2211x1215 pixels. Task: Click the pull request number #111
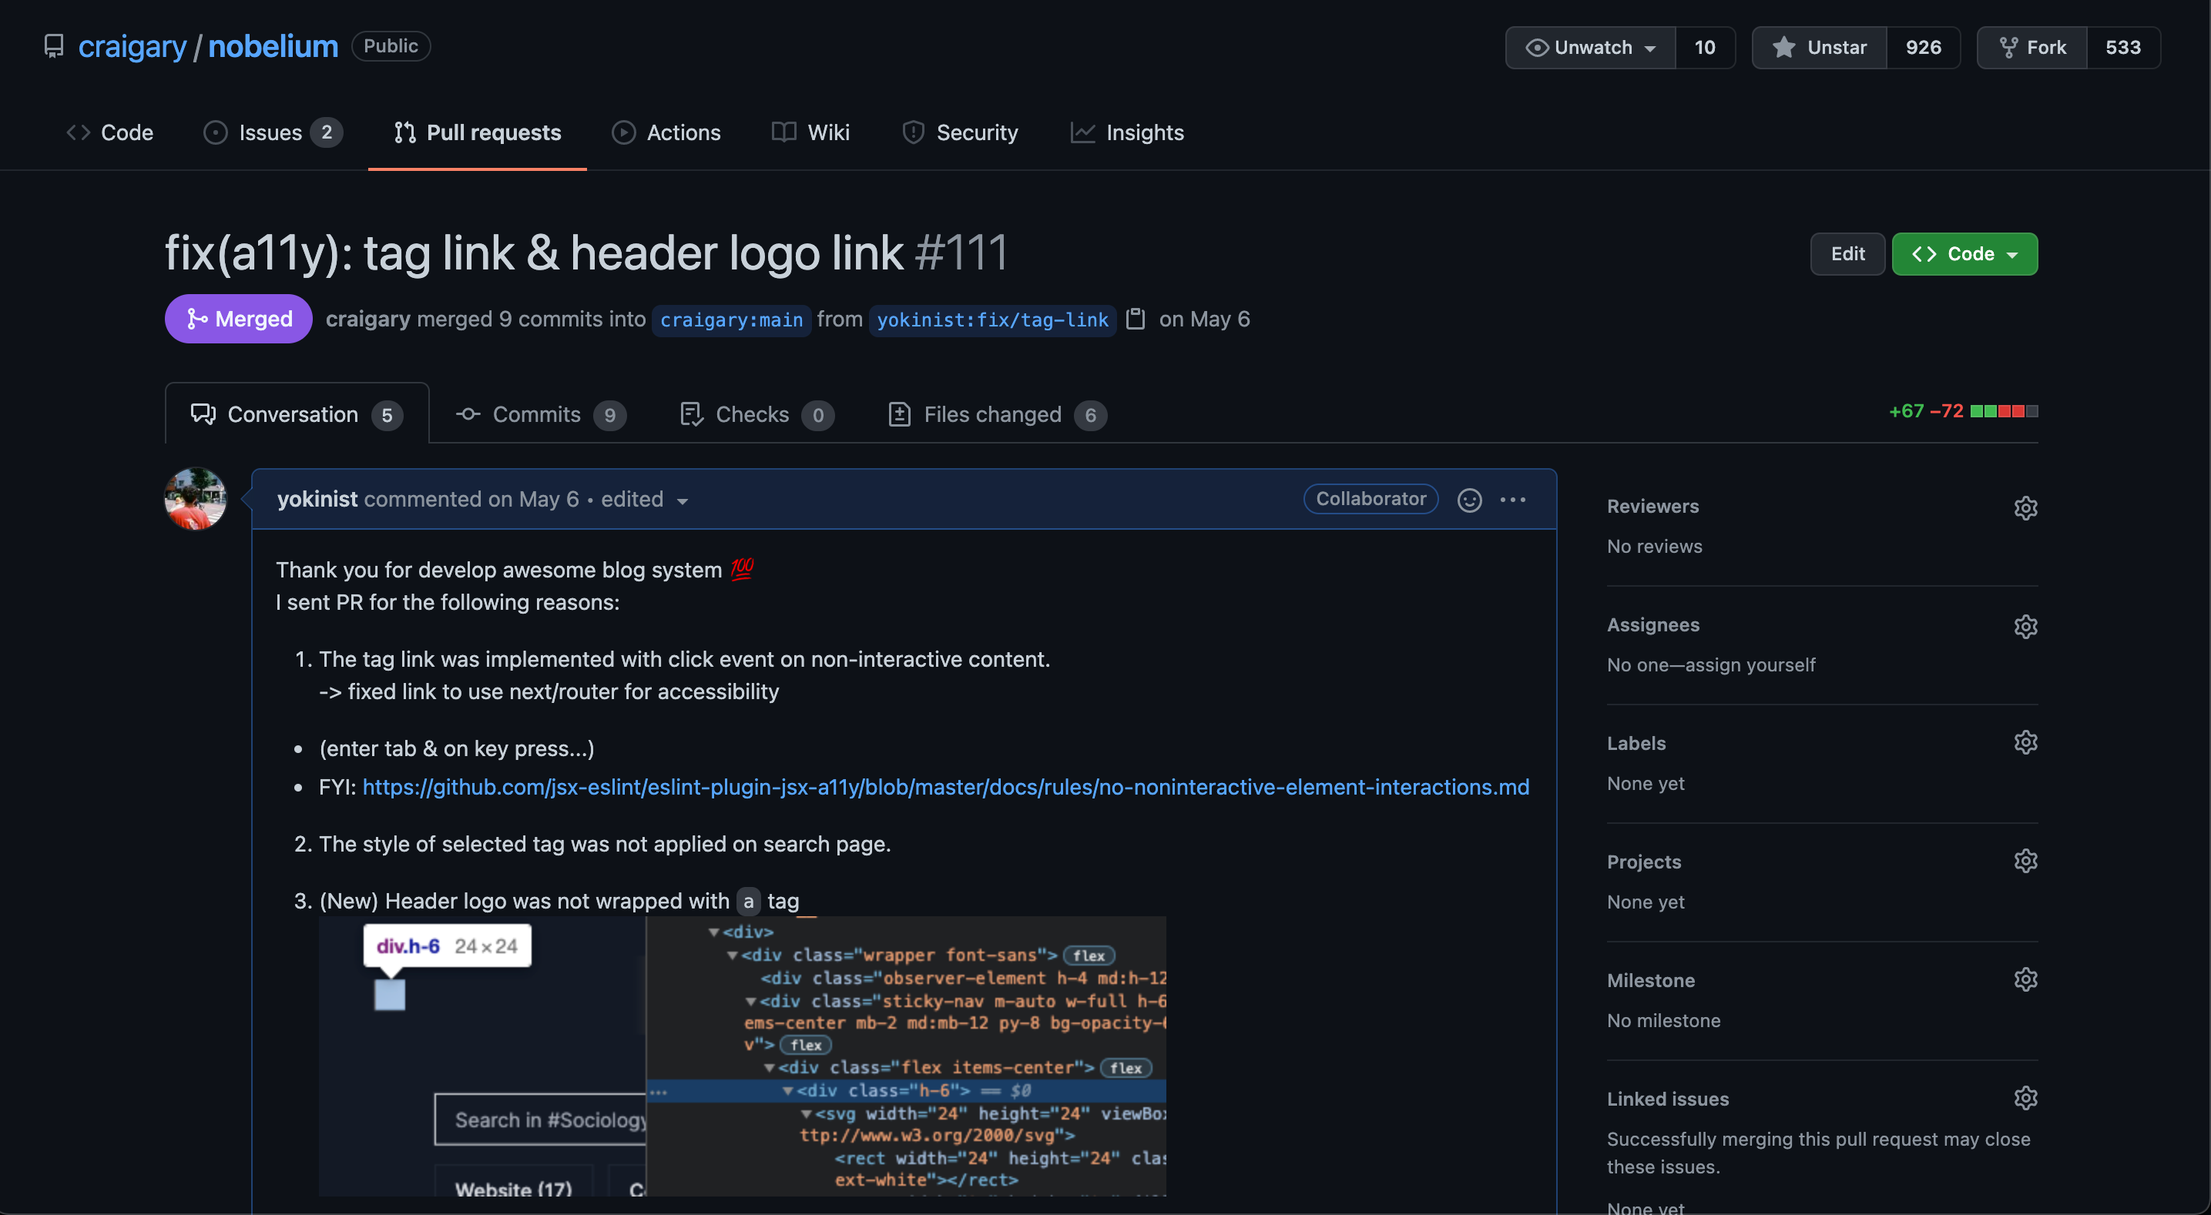tap(961, 253)
